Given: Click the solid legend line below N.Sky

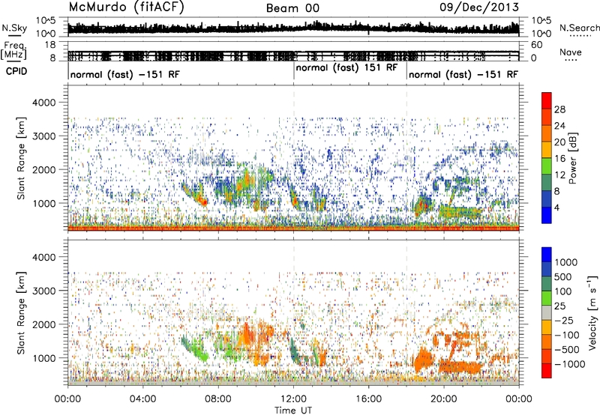Looking at the screenshot, I should click(14, 36).
